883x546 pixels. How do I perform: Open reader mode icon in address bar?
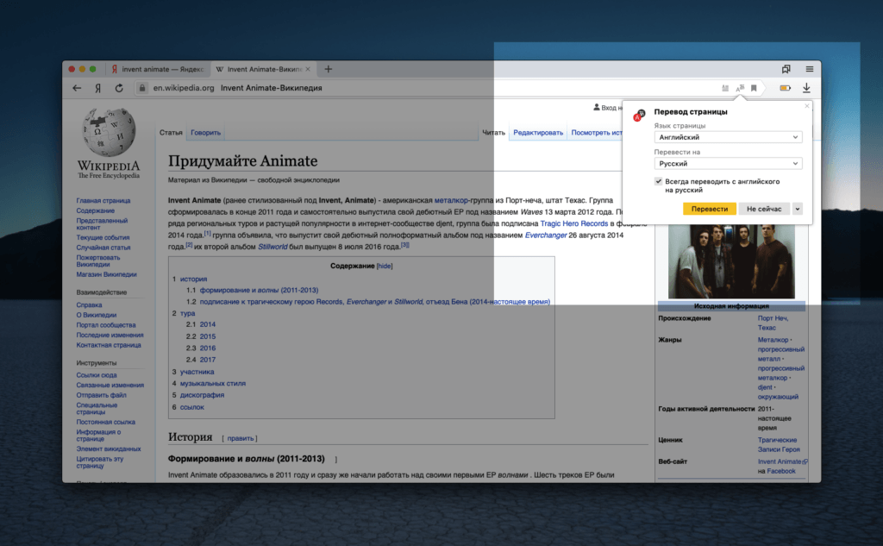click(x=725, y=88)
